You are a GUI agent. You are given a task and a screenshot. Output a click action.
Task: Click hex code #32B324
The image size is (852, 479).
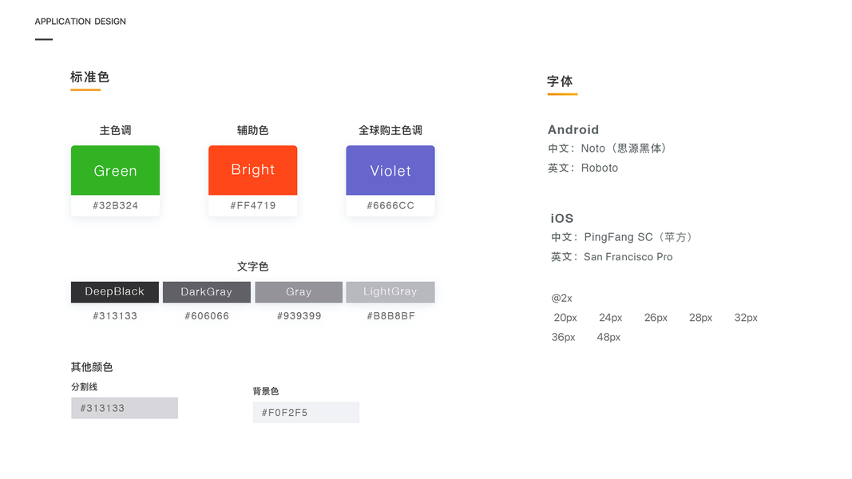[x=115, y=206]
